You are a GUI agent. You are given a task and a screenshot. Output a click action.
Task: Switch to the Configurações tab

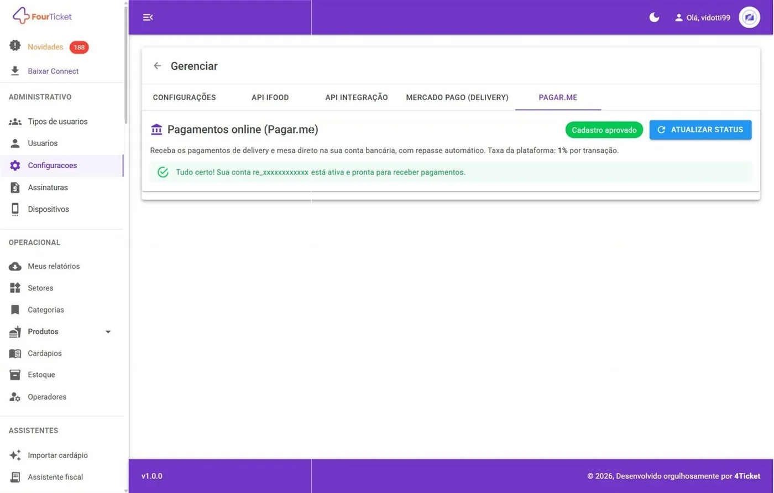tap(185, 97)
